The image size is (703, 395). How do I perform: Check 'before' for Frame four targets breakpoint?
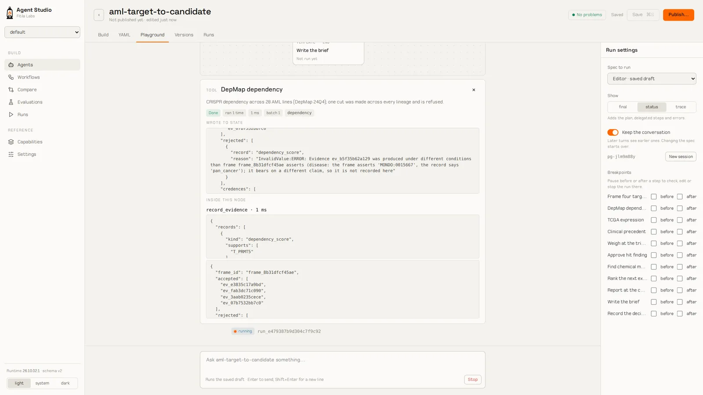(x=654, y=197)
